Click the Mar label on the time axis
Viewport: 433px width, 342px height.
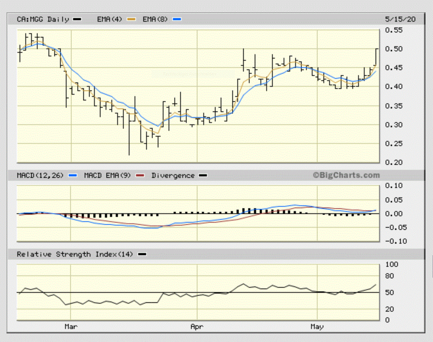[x=71, y=327]
